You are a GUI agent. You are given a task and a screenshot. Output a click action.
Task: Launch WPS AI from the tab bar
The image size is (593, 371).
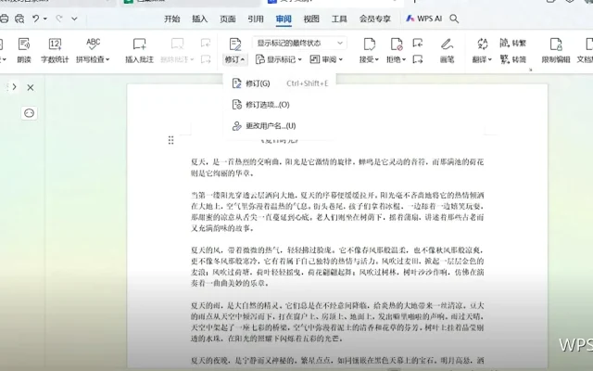424,19
